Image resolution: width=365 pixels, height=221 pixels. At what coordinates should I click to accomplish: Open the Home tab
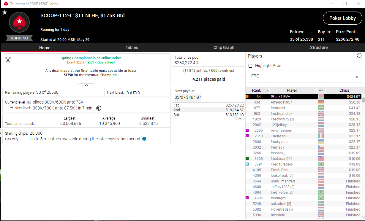[45, 48]
